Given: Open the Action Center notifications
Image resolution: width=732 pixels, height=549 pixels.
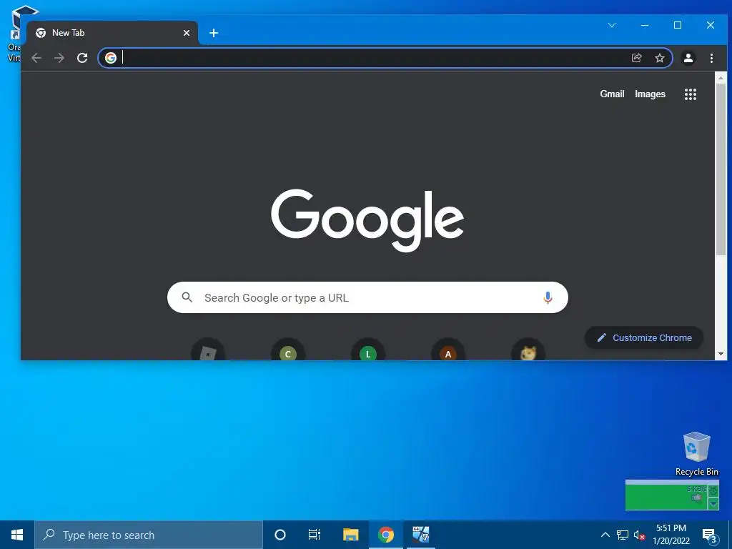Looking at the screenshot, I should tap(709, 535).
